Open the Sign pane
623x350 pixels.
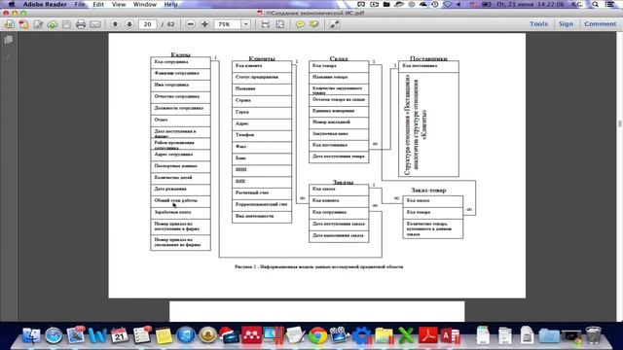[x=566, y=23]
